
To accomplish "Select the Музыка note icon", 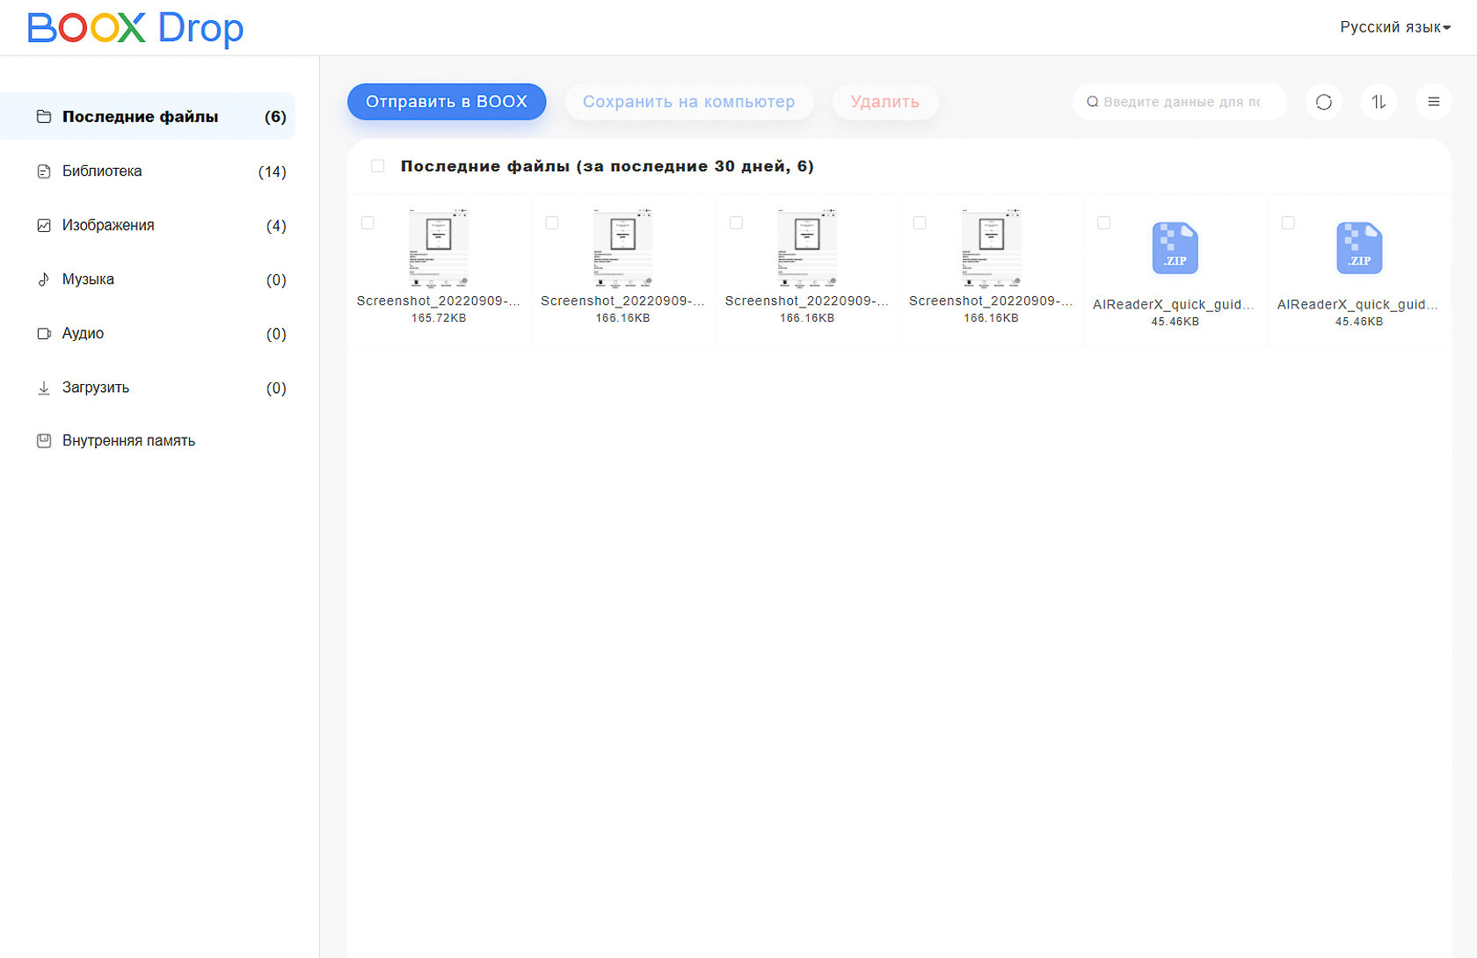I will click(43, 279).
